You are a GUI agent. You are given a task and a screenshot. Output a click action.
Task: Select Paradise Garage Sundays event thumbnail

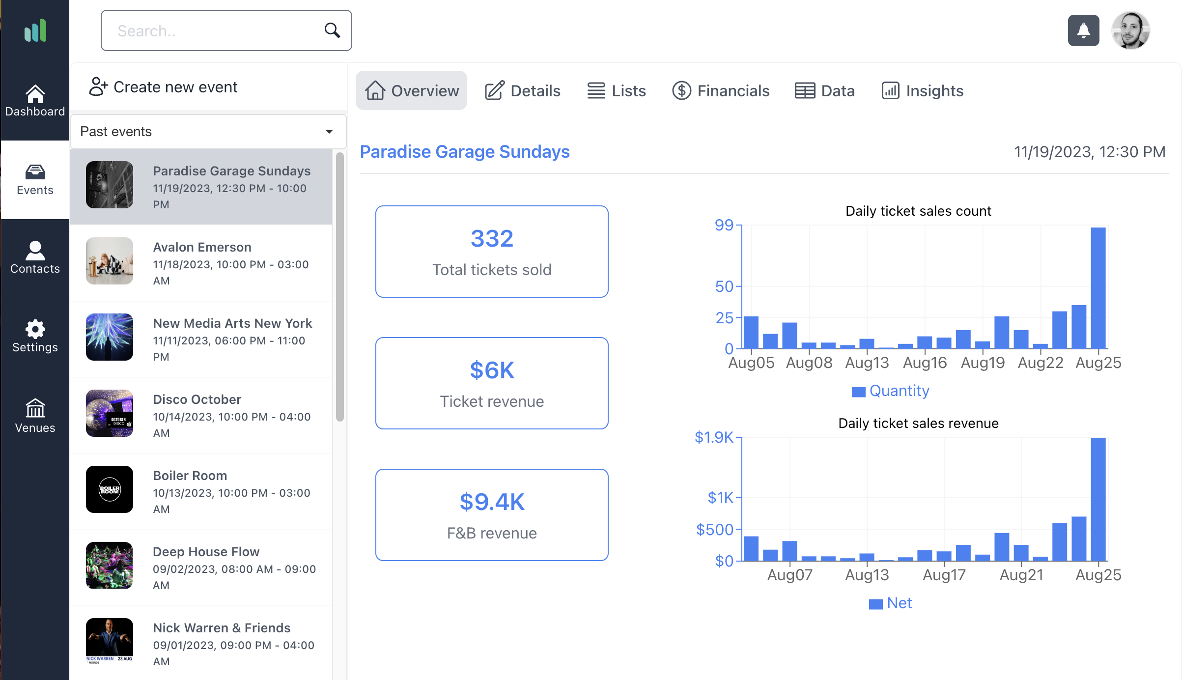(x=110, y=185)
